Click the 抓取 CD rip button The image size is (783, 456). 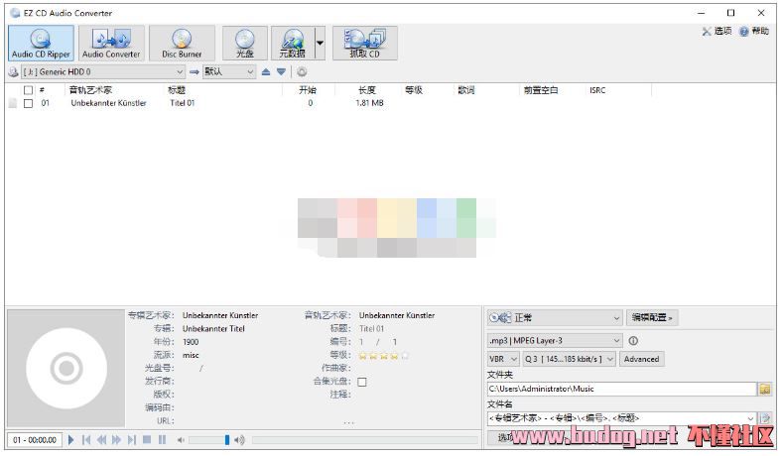point(365,44)
